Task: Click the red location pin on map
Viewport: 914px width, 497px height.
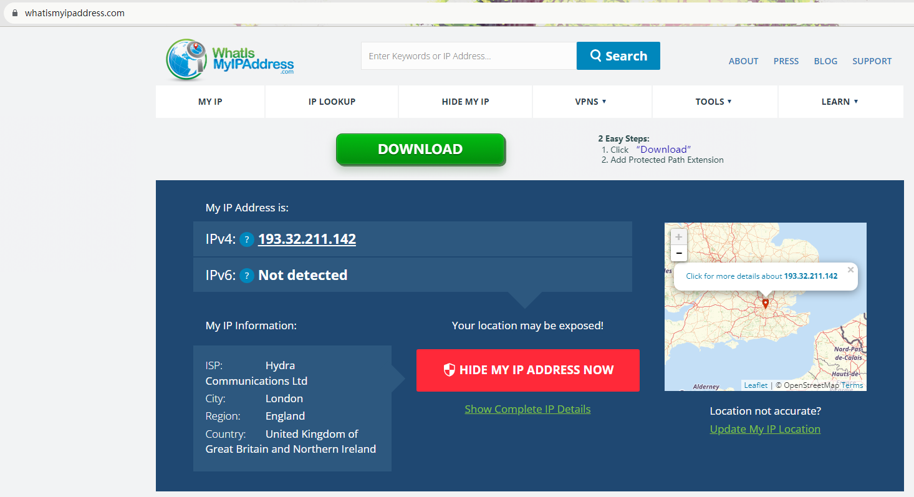Action: point(766,304)
